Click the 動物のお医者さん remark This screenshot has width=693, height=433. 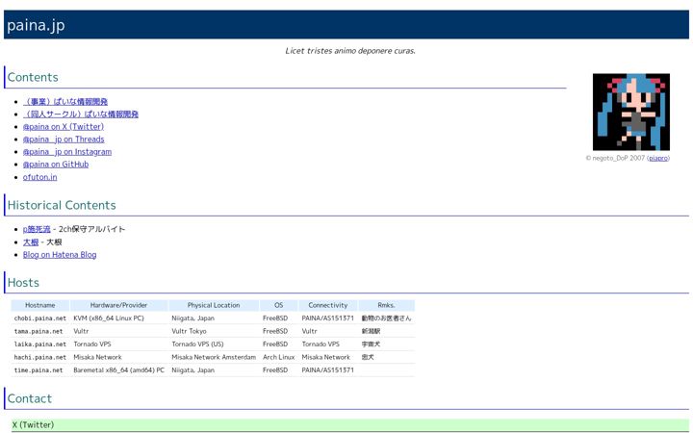[386, 318]
